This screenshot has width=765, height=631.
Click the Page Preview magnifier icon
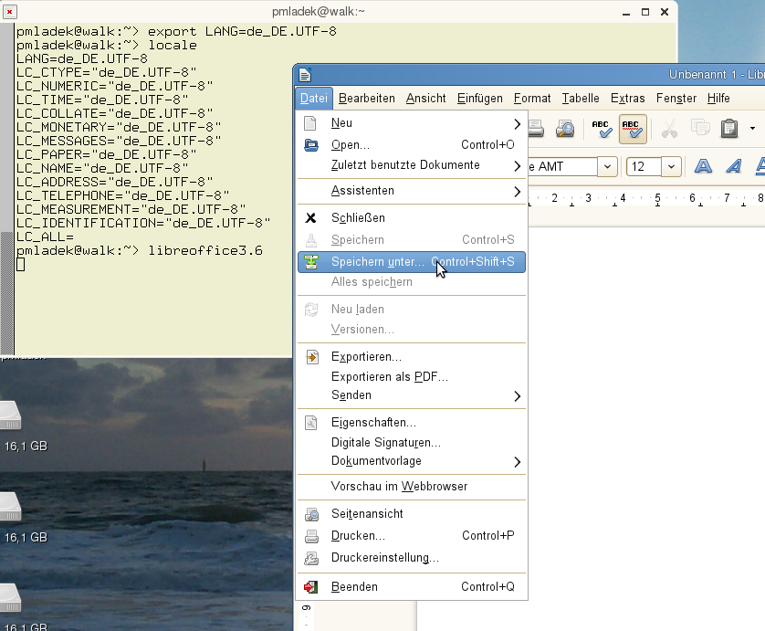click(565, 129)
